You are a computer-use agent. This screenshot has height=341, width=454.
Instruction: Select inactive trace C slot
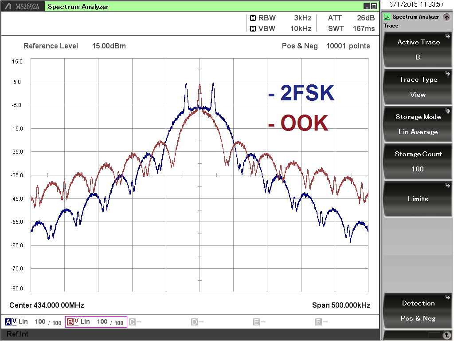click(x=132, y=322)
